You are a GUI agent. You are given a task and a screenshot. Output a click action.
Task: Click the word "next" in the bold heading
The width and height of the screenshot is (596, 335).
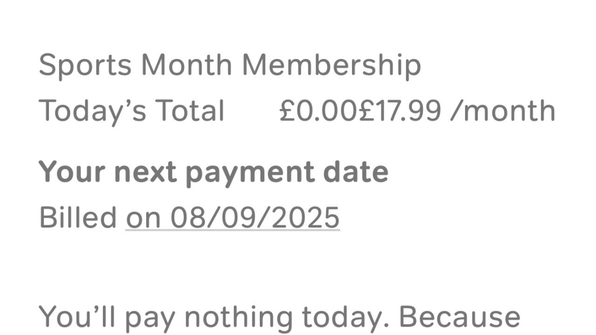pyautogui.click(x=145, y=172)
